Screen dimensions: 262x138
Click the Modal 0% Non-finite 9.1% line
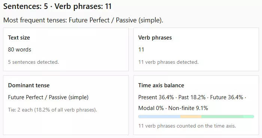tap(173, 108)
